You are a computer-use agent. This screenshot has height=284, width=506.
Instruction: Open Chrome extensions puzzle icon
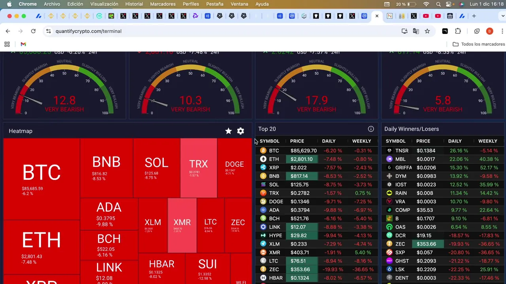[458, 31]
